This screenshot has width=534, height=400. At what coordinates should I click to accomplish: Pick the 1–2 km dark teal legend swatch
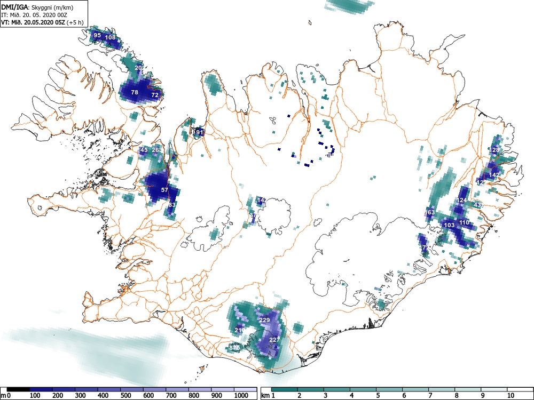click(285, 389)
